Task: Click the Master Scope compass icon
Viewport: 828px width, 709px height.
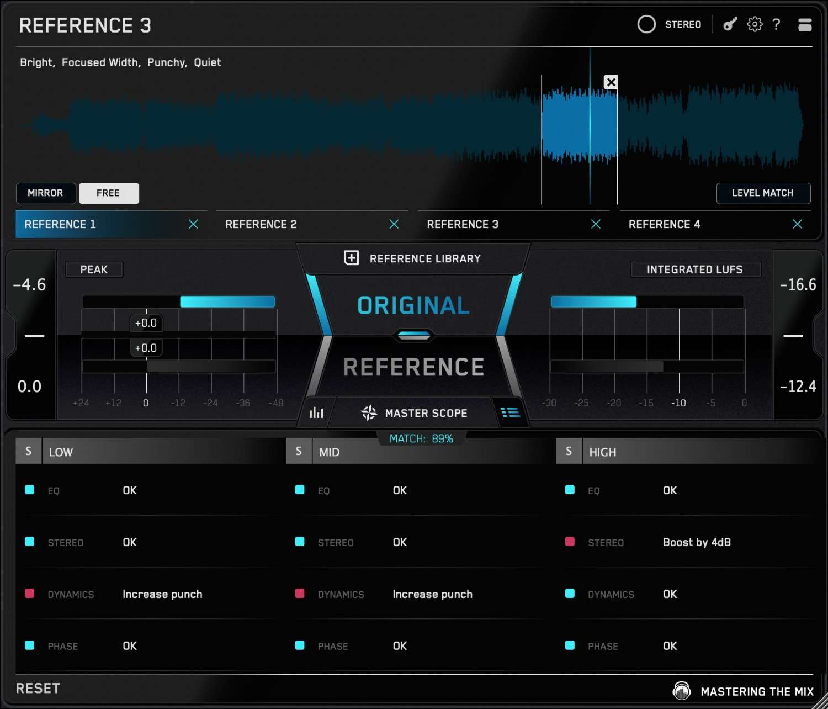Action: click(369, 412)
